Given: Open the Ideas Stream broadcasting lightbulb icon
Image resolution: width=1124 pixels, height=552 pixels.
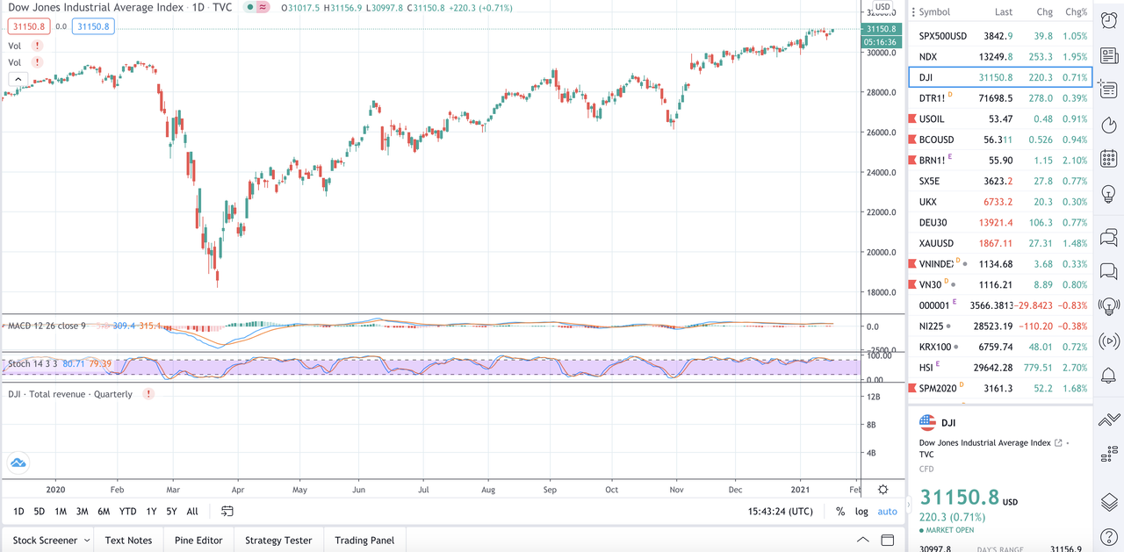Looking at the screenshot, I should (x=1108, y=306).
